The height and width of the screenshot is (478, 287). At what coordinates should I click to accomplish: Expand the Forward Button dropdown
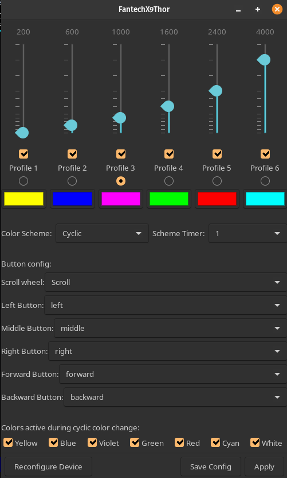click(173, 374)
